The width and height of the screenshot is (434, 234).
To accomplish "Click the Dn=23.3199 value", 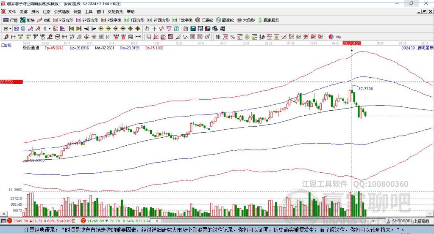I will point(130,48).
